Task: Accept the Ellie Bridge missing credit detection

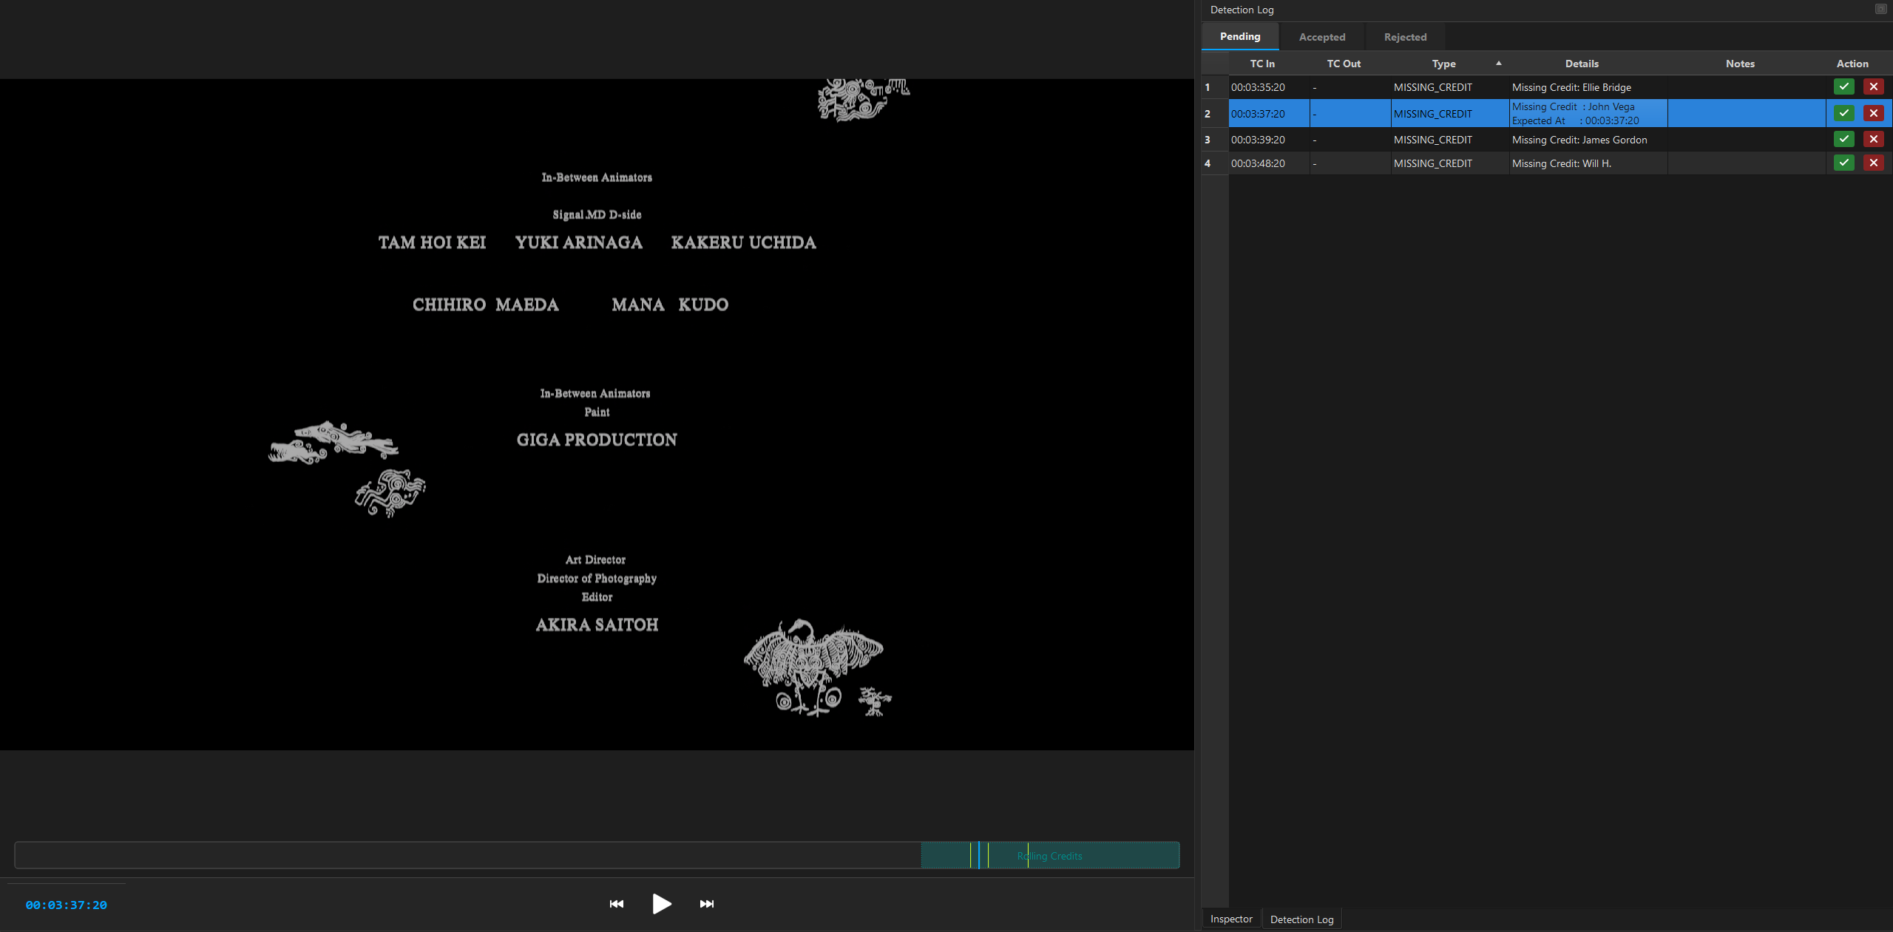Action: pos(1843,86)
